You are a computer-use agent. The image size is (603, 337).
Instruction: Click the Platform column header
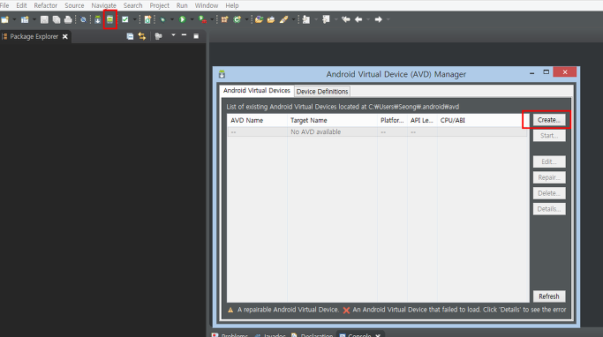(x=392, y=120)
